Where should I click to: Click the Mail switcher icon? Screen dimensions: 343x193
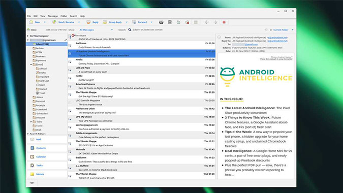click(32, 139)
